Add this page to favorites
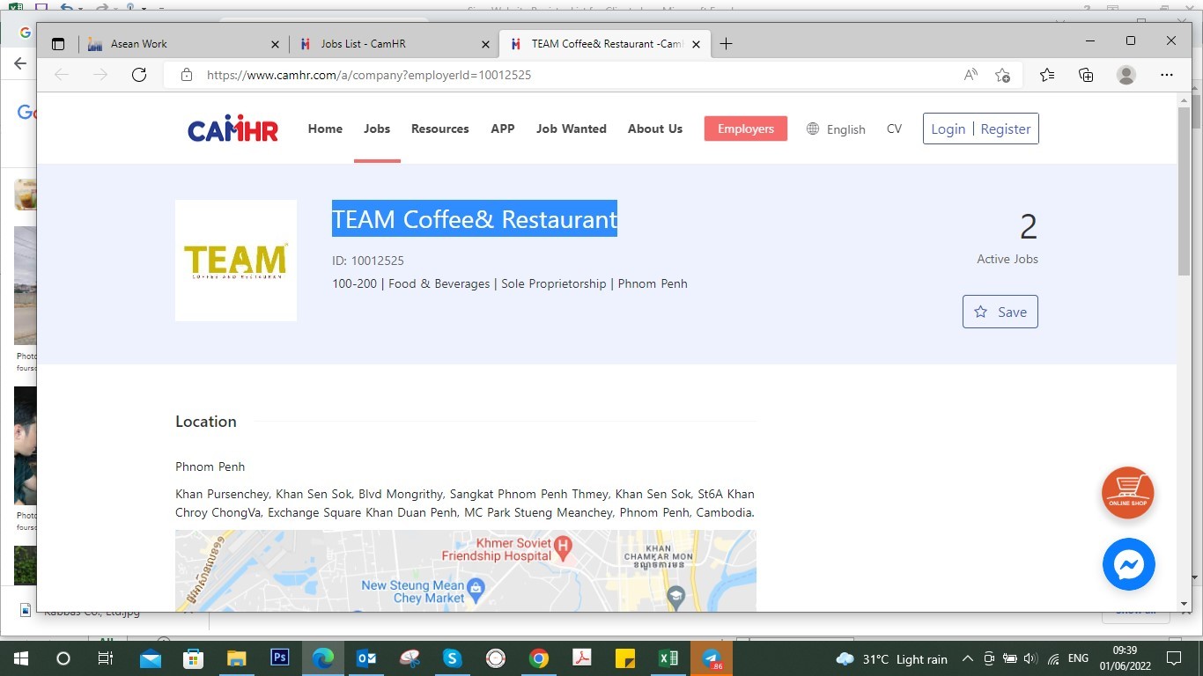The image size is (1203, 676). (x=1002, y=75)
